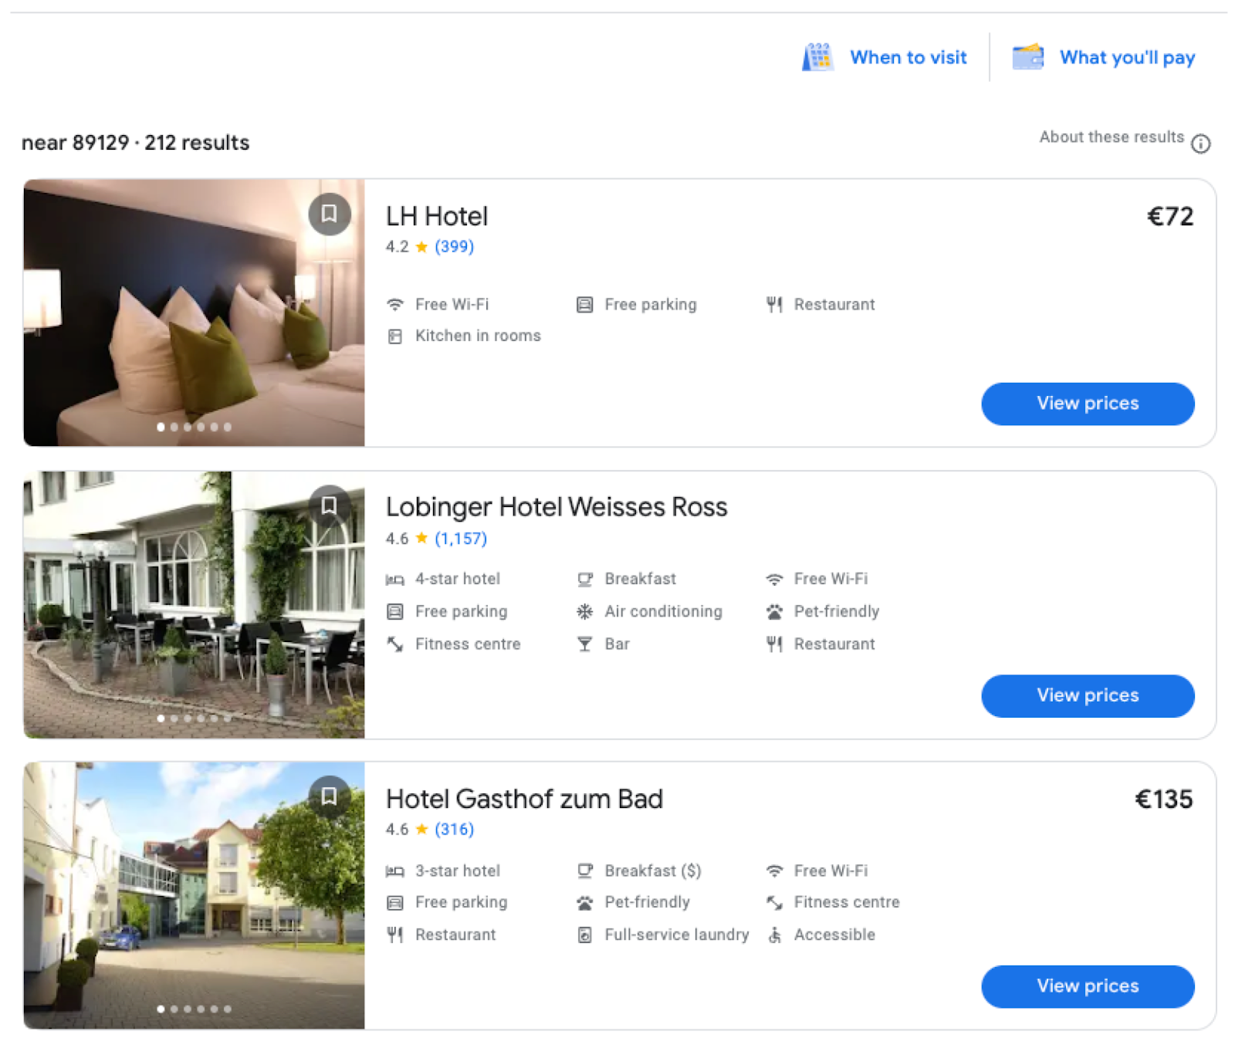
Task: Click the About these results info icon
Action: pos(1200,144)
